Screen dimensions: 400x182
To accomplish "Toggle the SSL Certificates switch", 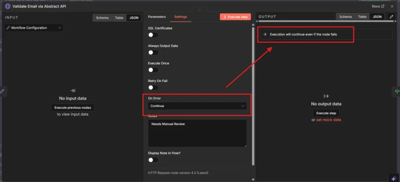I will tap(153, 35).
